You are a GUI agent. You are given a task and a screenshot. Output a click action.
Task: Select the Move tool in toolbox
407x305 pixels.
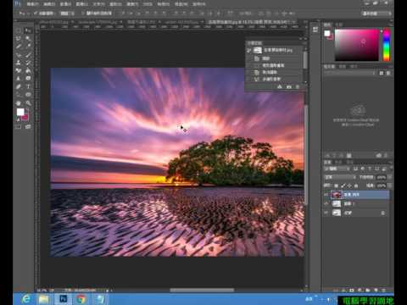(28, 30)
